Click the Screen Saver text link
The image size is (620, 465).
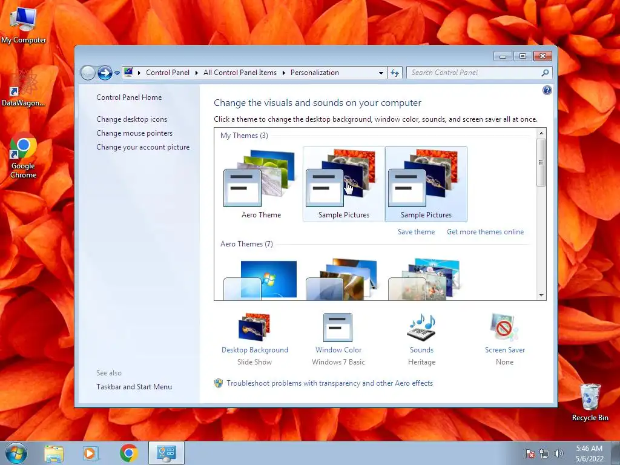[505, 350]
